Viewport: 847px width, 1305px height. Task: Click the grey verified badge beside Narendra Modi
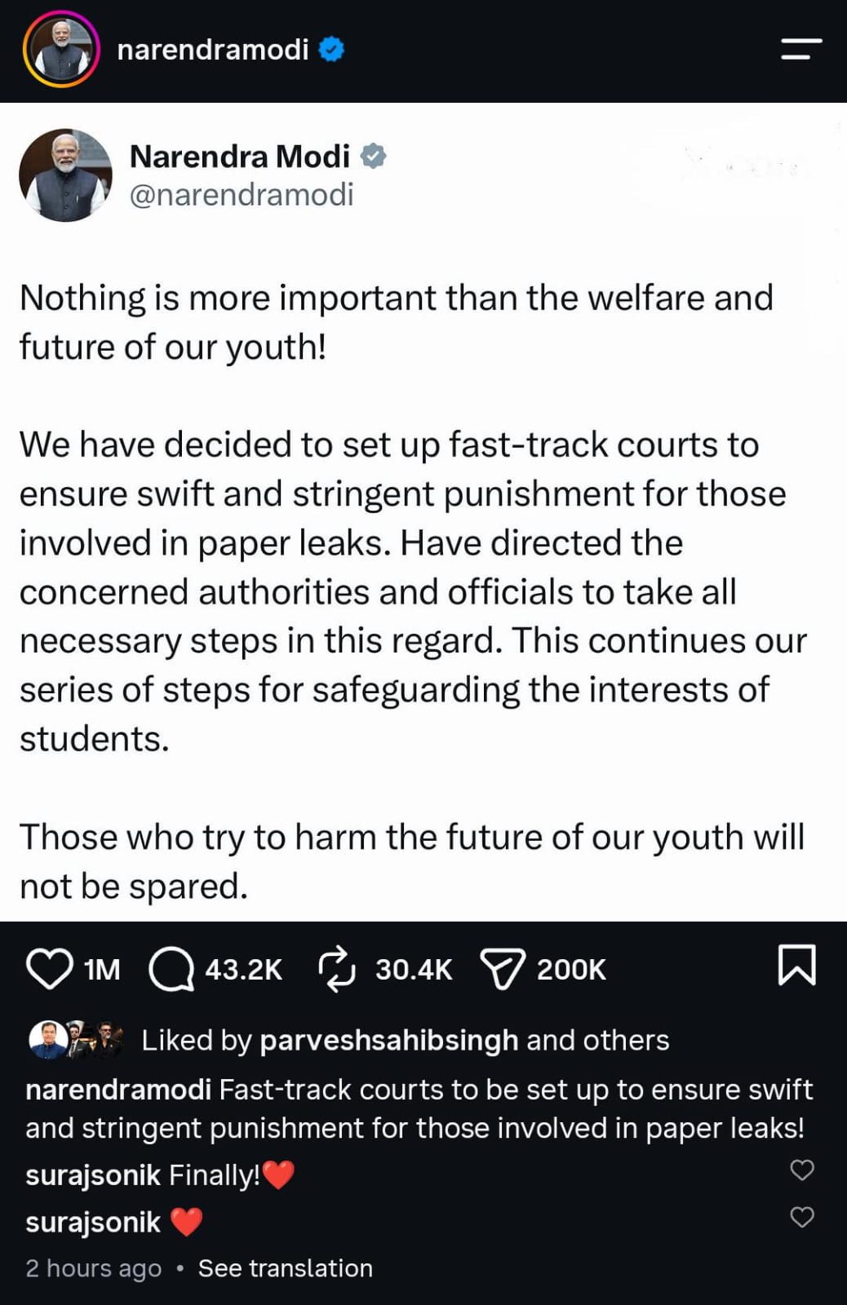click(373, 155)
